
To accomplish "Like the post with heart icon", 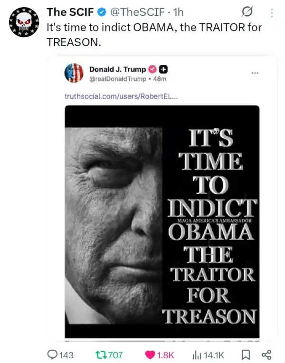I will [150, 355].
